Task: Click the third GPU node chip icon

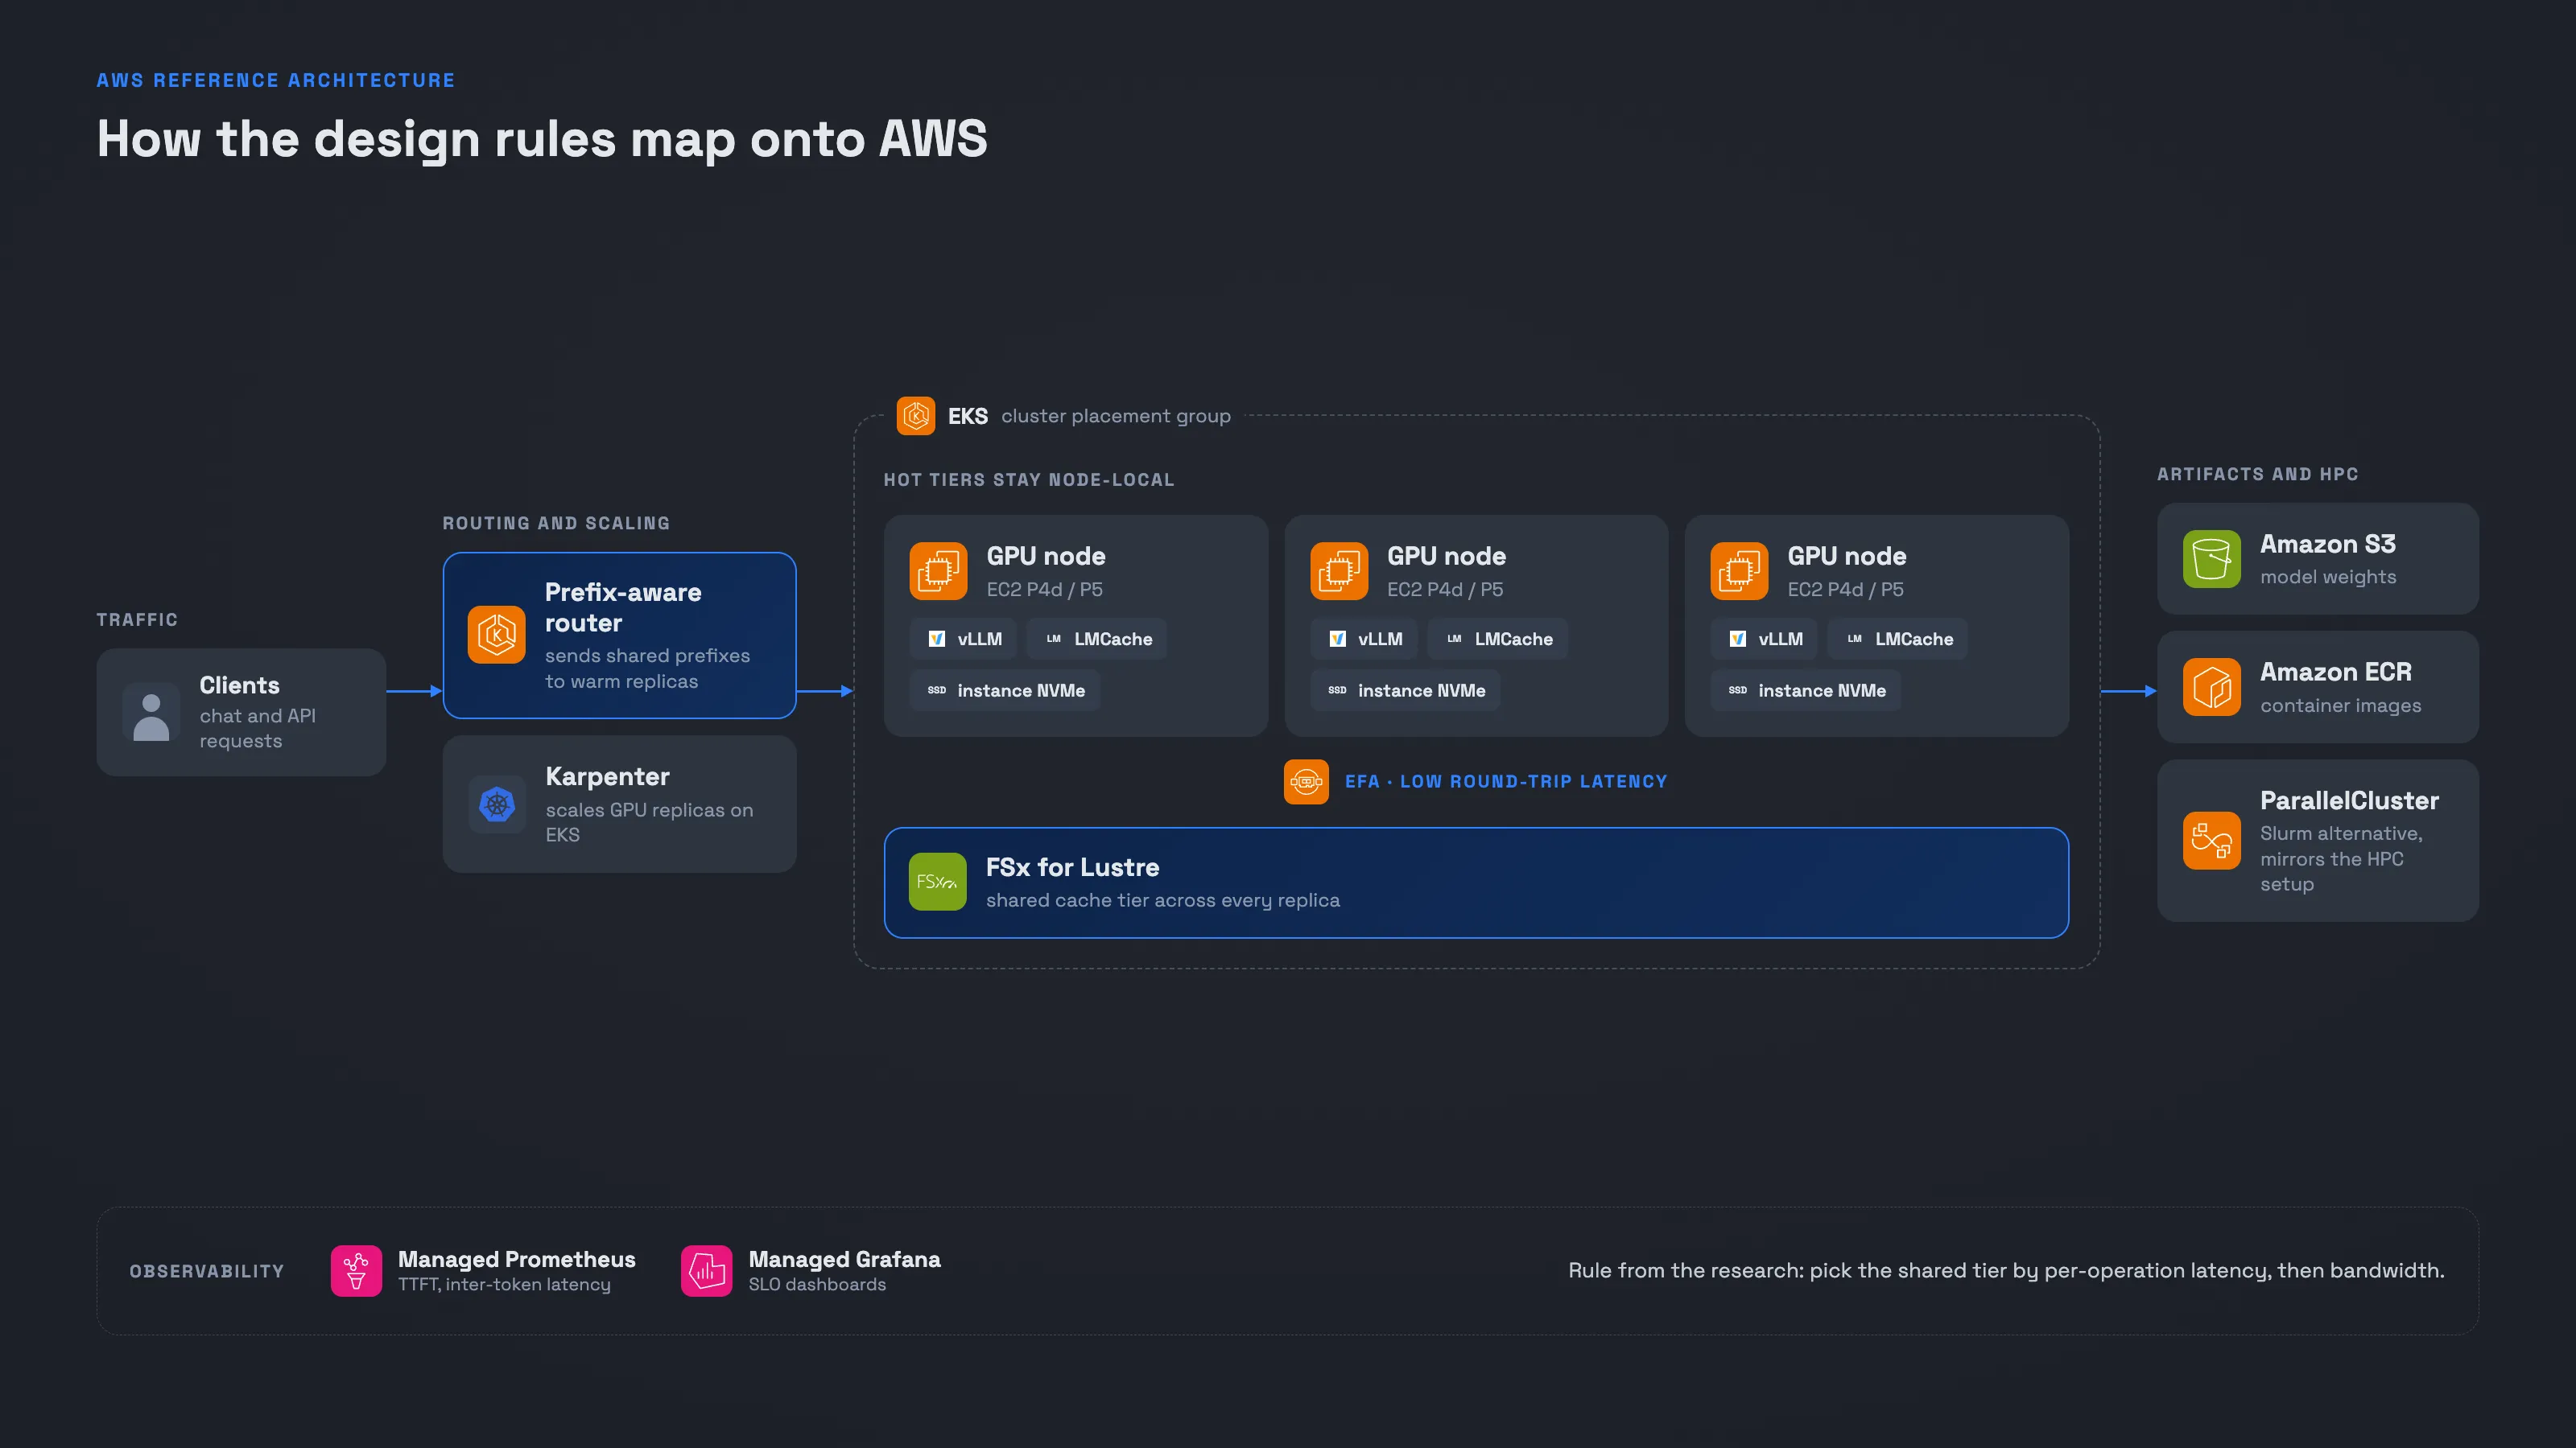Action: click(x=1739, y=570)
